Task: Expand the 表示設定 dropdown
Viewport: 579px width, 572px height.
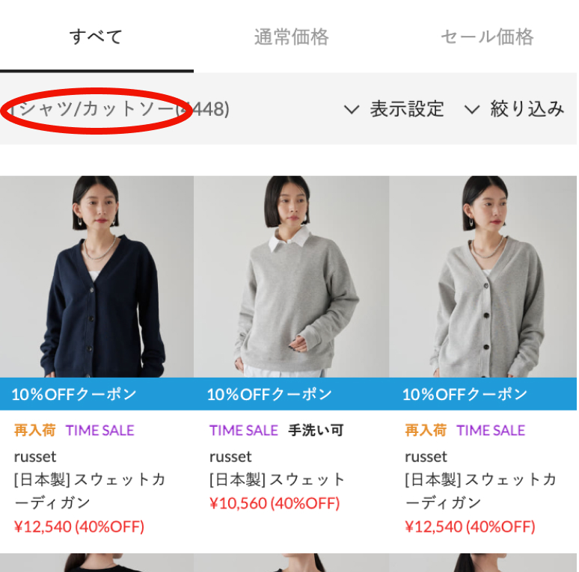Action: 393,109
